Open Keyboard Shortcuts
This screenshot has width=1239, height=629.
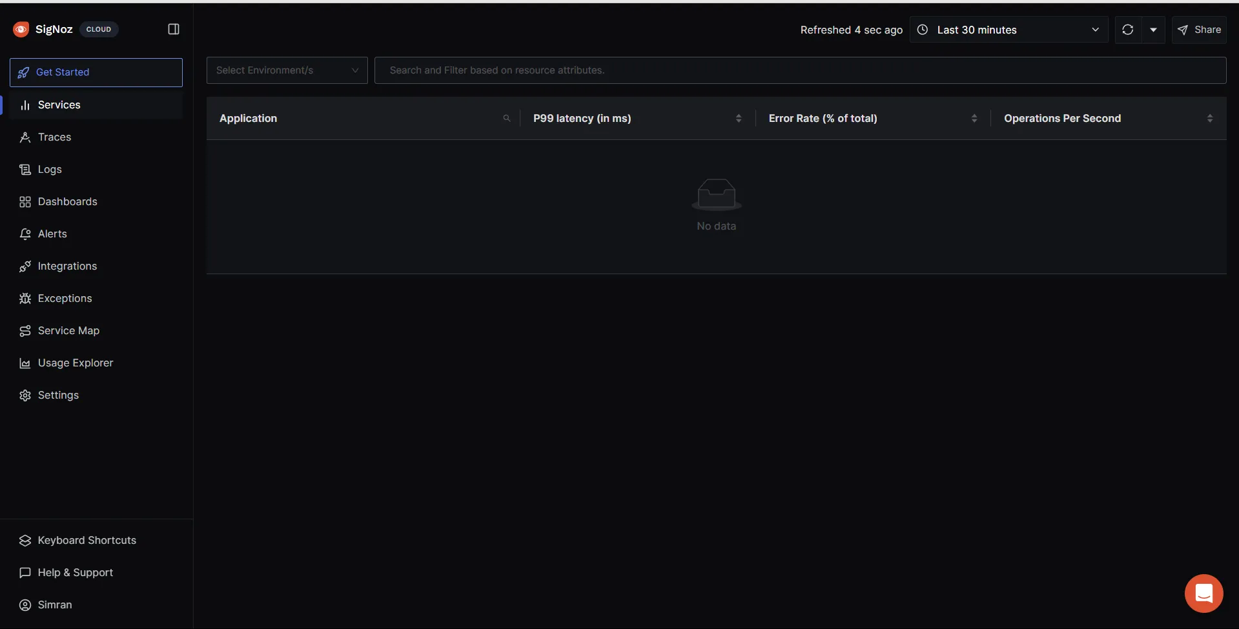[96, 540]
